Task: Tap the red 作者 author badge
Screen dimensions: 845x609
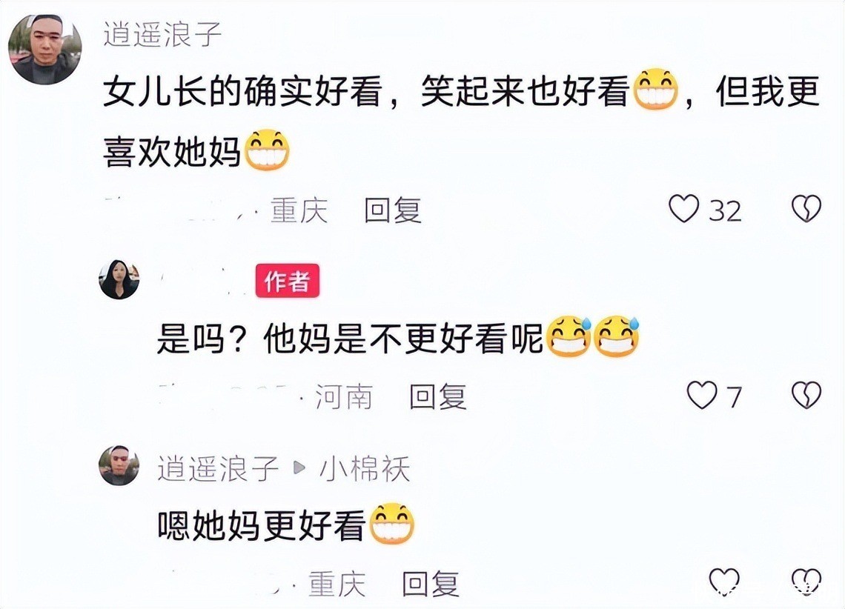Action: click(x=288, y=281)
